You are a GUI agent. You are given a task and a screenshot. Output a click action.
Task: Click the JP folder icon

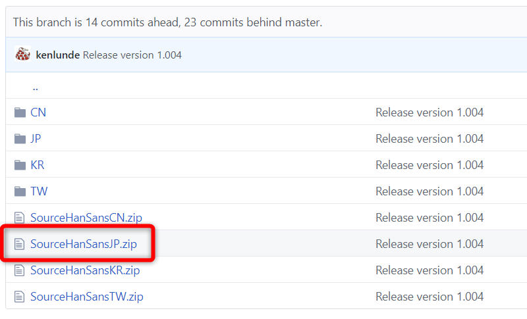(20, 139)
